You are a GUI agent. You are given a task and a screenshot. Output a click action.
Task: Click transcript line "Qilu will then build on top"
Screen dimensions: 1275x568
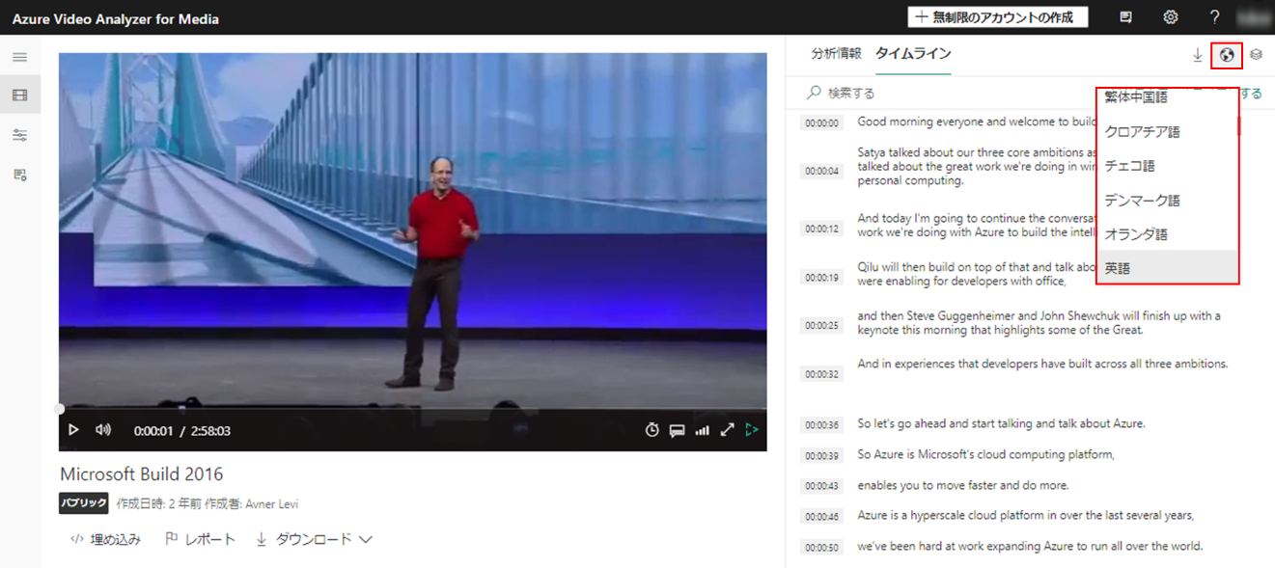[977, 274]
